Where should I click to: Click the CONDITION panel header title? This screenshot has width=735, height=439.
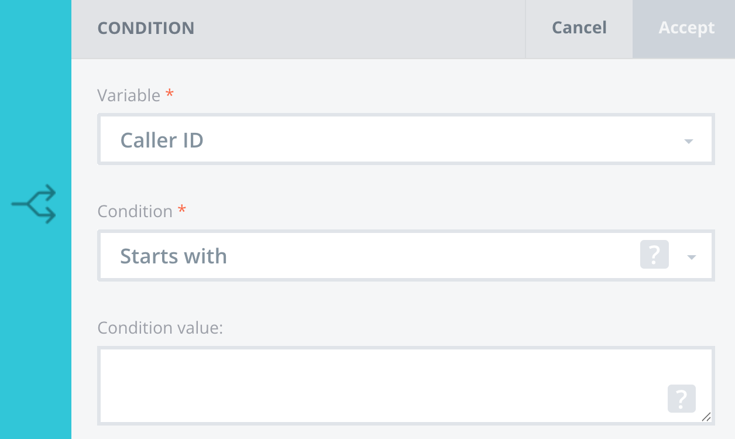[146, 28]
